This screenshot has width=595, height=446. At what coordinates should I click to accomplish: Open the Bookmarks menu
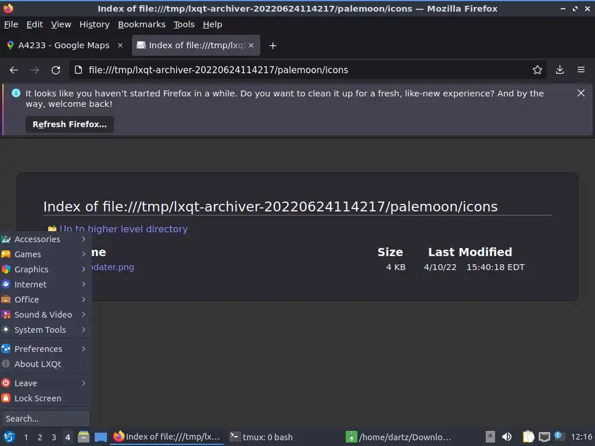coord(142,24)
